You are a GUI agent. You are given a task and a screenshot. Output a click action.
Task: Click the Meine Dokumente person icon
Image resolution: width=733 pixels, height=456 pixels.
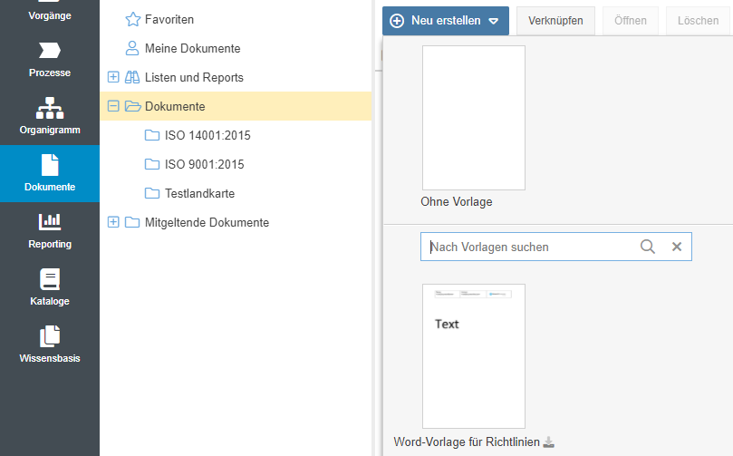(133, 48)
